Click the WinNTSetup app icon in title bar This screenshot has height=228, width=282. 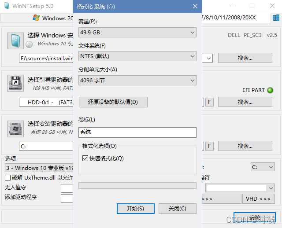pos(7,6)
